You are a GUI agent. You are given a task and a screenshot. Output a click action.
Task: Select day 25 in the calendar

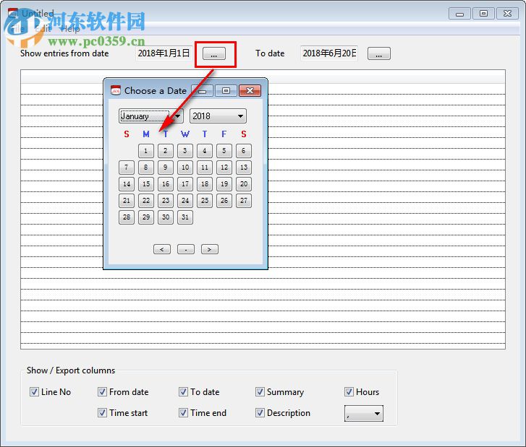(205, 201)
